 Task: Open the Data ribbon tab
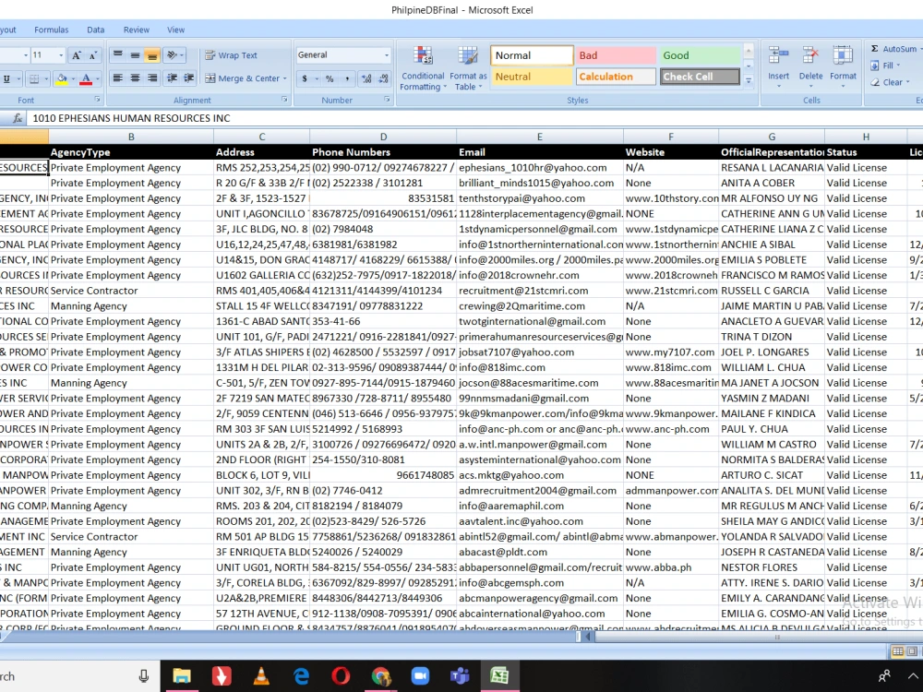[x=95, y=30]
